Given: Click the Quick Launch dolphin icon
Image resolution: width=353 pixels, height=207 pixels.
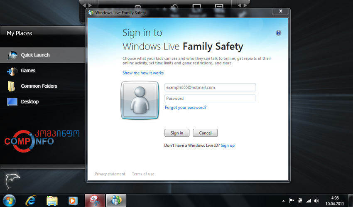Looking at the screenshot, I should 12,55.
